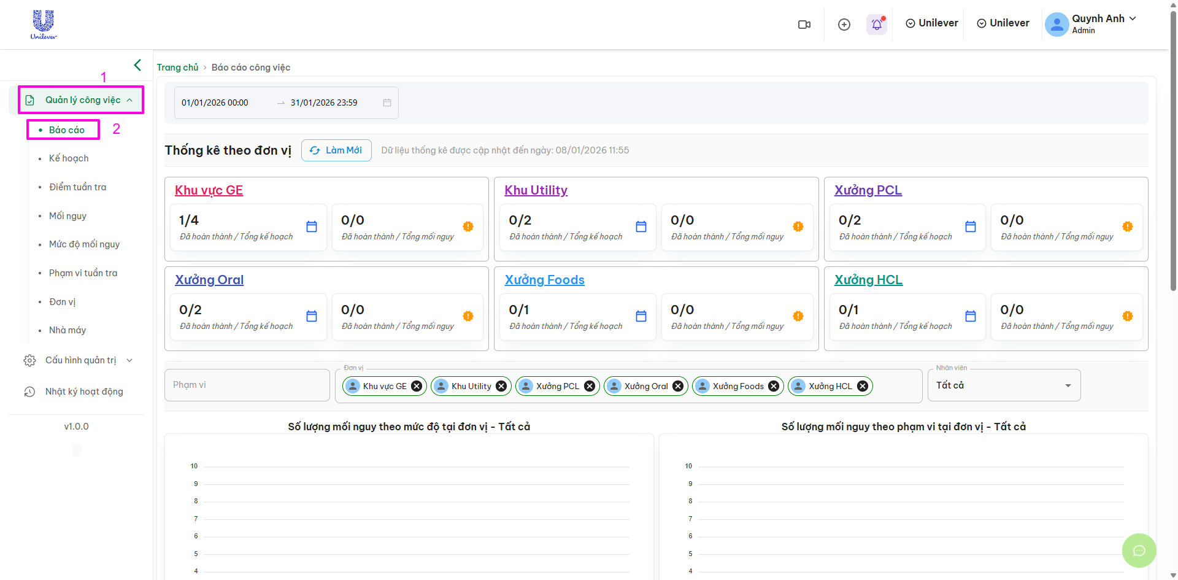Open the green chat bubble widget

pos(1139,551)
